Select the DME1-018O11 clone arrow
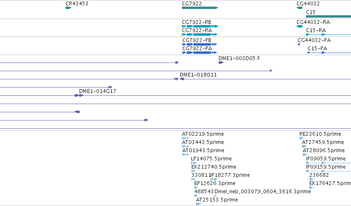Image resolution: width=351 pixels, height=206 pixels. [x=182, y=79]
